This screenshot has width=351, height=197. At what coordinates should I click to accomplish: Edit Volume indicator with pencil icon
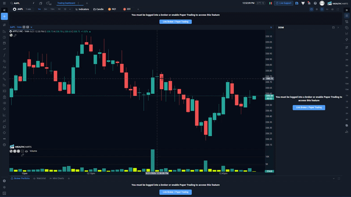pos(22,155)
